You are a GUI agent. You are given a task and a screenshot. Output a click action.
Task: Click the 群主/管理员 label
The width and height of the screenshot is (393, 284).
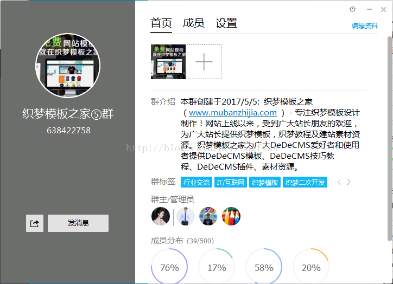[x=172, y=199]
